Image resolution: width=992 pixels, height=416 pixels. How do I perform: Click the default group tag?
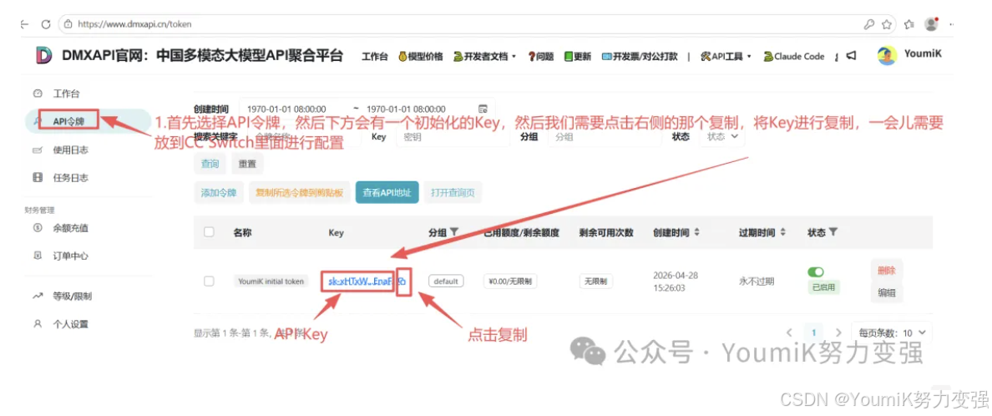(x=446, y=282)
